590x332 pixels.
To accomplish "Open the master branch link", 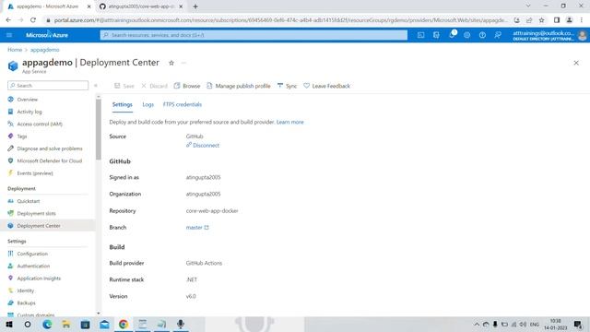I will click(x=197, y=228).
